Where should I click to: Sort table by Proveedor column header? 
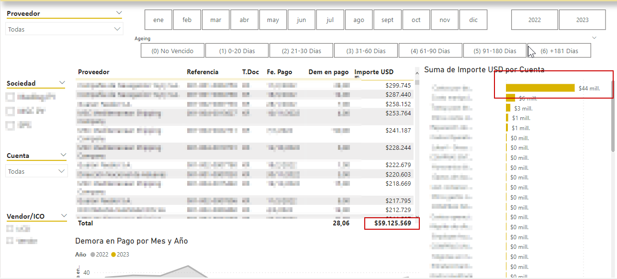[x=94, y=72]
